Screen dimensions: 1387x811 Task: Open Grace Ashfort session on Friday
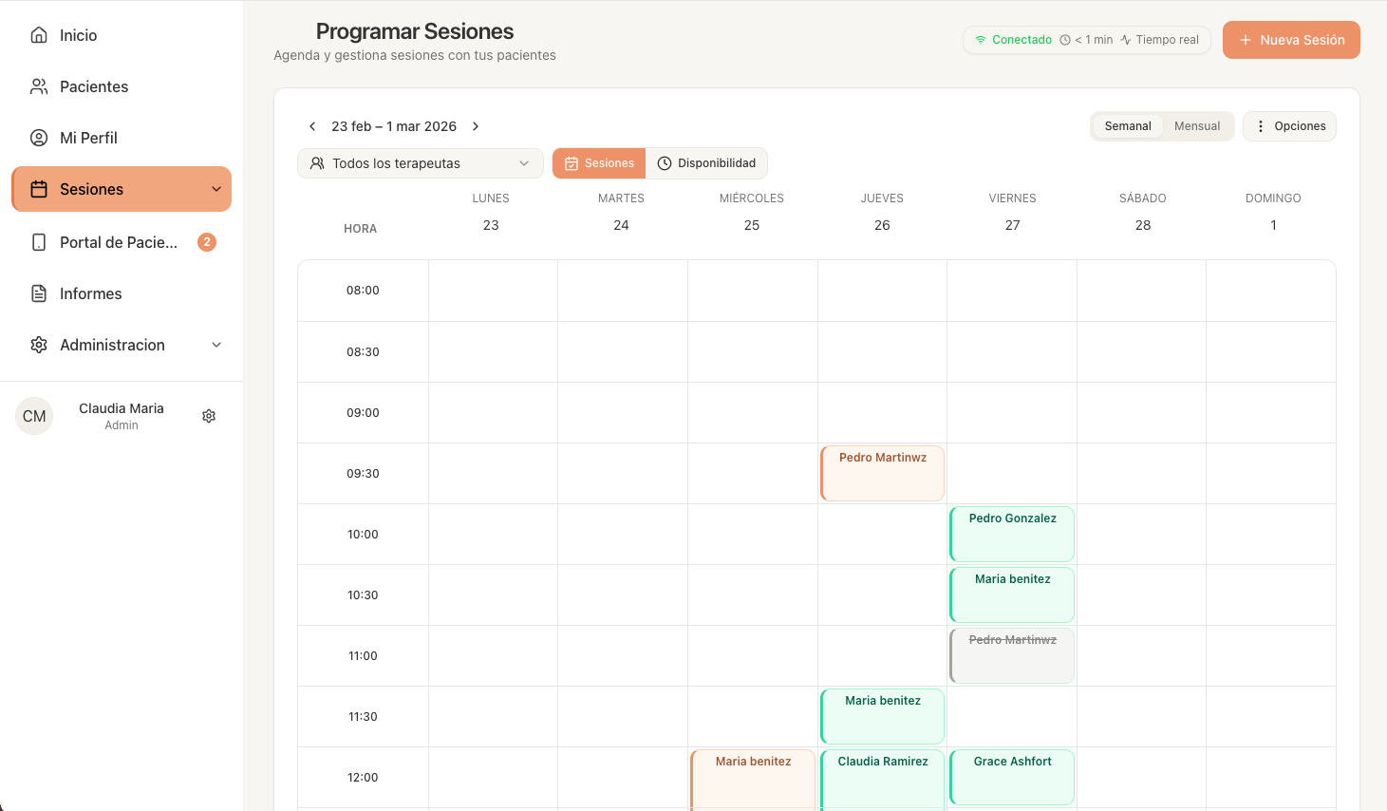coord(1012,776)
